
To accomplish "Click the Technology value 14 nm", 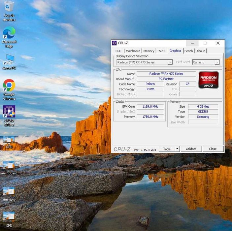I will 150,89.
